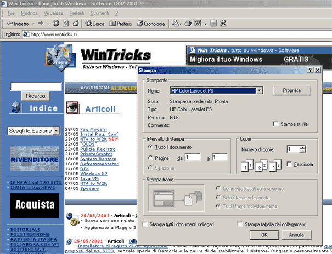Click the ? help button in Stampa title bar
332x254 pixels.
click(x=310, y=70)
